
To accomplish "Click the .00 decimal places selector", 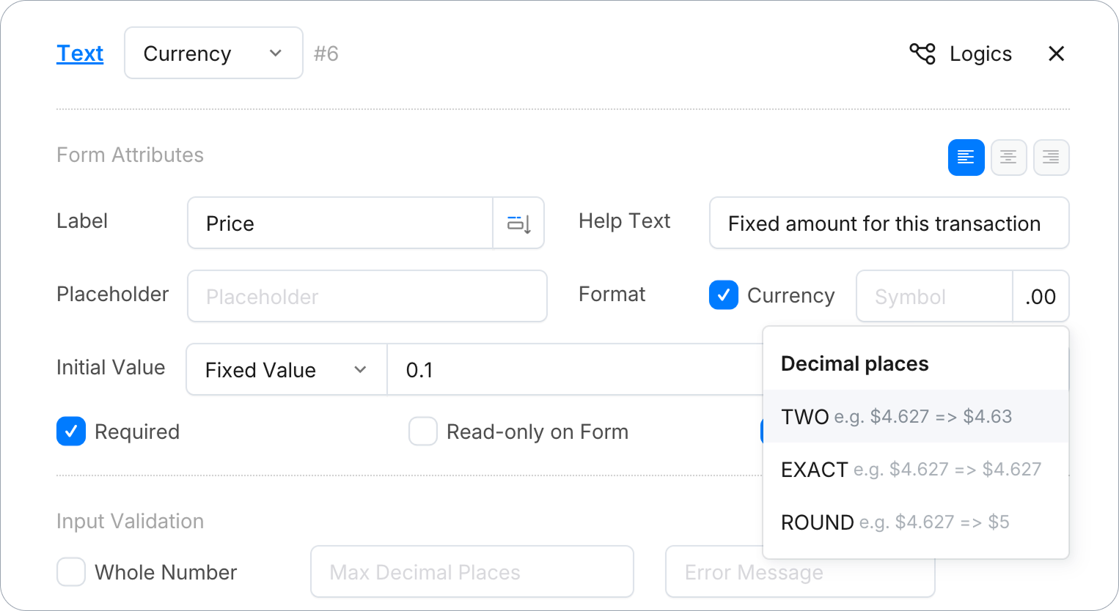I will (x=1041, y=297).
